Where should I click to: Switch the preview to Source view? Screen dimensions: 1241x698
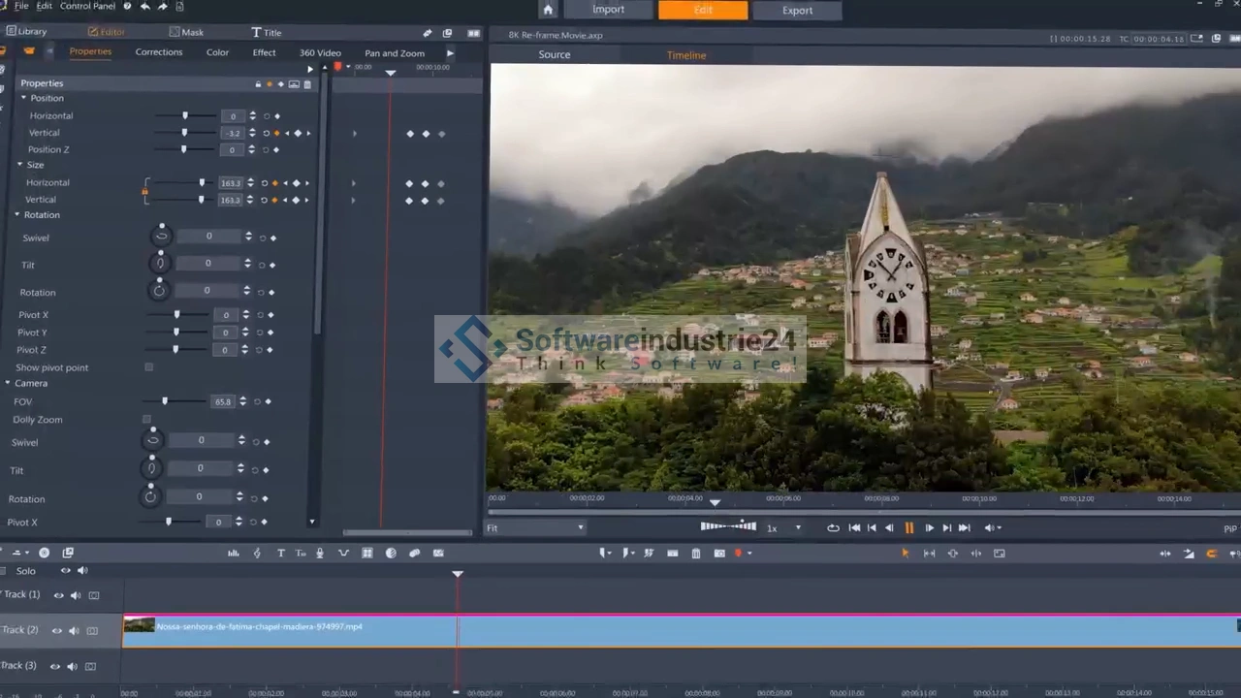coord(555,55)
